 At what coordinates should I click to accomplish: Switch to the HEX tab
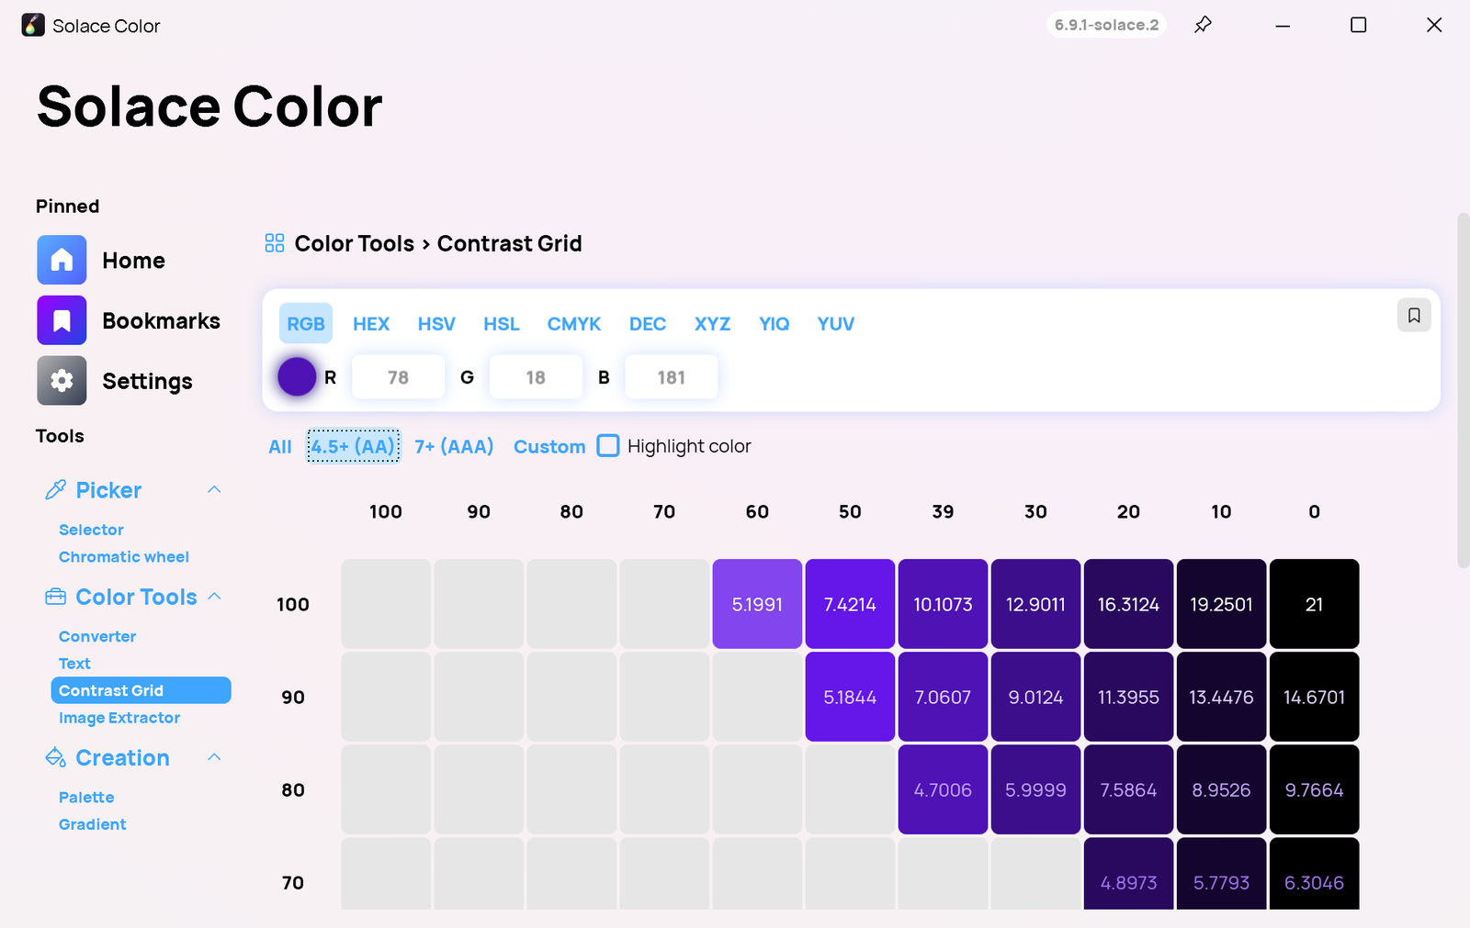point(371,323)
